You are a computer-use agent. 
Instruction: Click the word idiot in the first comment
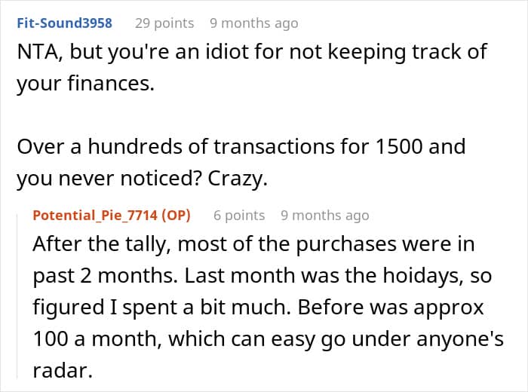(x=200, y=53)
